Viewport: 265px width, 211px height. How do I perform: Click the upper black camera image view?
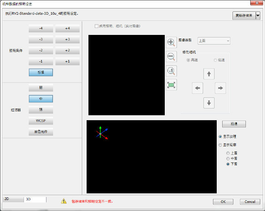pyautogui.click(x=126, y=75)
